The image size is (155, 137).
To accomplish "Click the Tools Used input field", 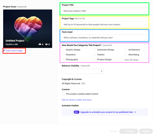I will [x=105, y=38].
